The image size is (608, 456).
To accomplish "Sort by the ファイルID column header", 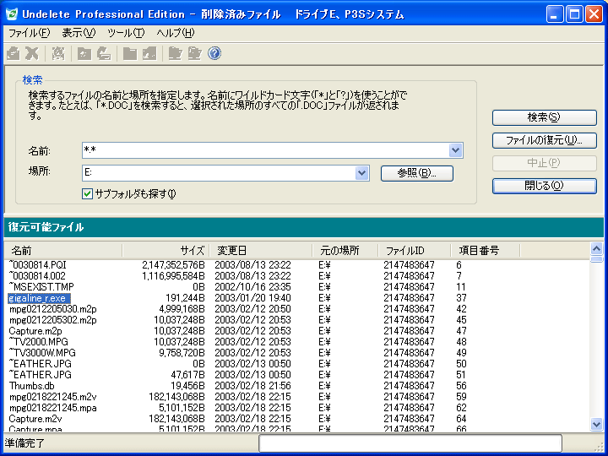I will point(414,251).
